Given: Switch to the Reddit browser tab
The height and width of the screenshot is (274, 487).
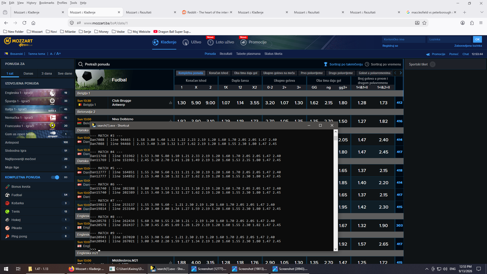Looking at the screenshot, I should pos(207,12).
